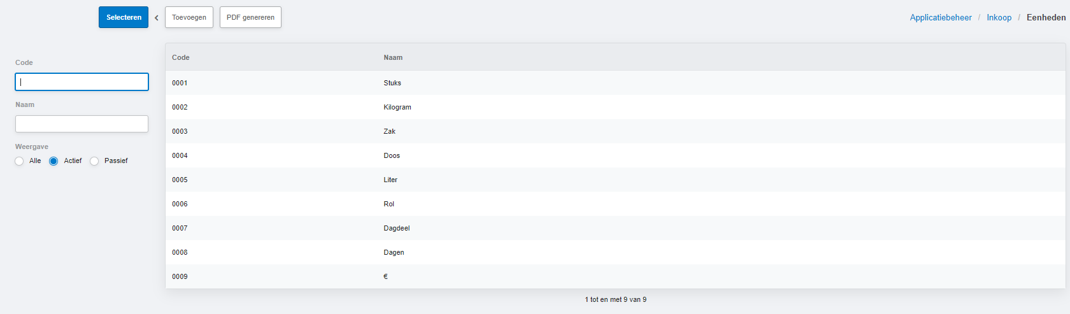Open the row 0002 Kilogram
Image resolution: width=1070 pixels, height=314 pixels.
click(615, 107)
